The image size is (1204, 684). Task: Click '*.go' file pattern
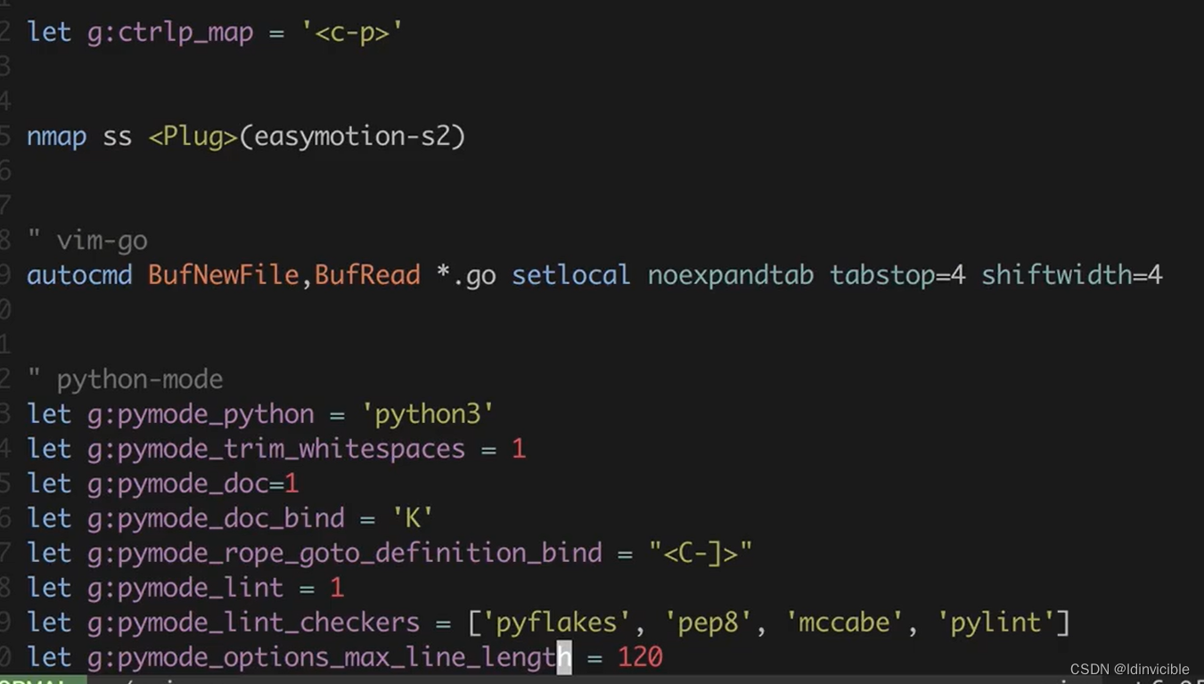click(466, 275)
